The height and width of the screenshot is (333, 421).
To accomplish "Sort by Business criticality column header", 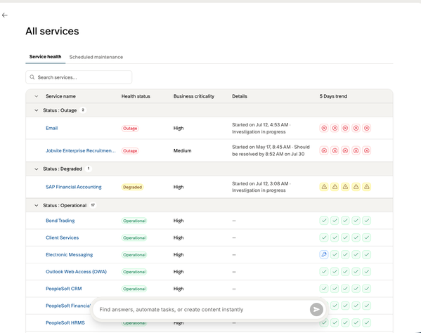I will [194, 96].
